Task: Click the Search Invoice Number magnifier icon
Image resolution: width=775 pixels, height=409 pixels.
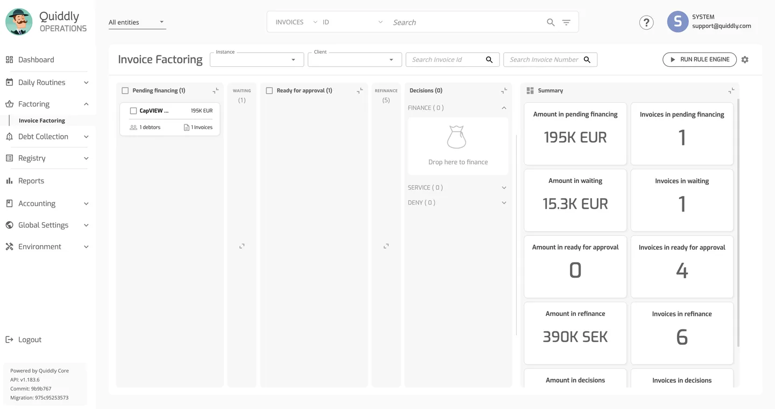Action: (x=587, y=60)
